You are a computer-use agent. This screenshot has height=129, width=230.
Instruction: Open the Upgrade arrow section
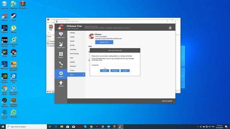pyautogui.click(x=61, y=83)
